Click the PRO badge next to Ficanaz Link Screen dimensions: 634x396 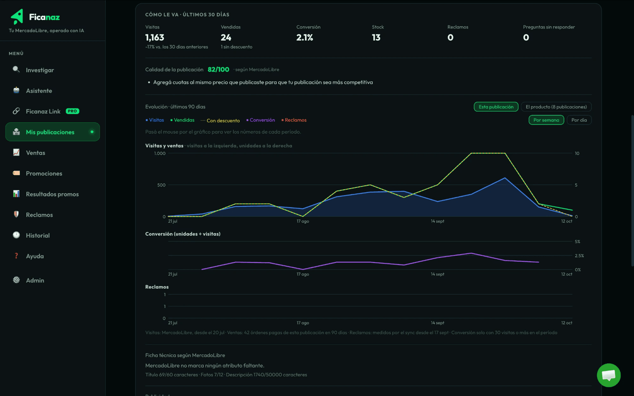pyautogui.click(x=73, y=111)
